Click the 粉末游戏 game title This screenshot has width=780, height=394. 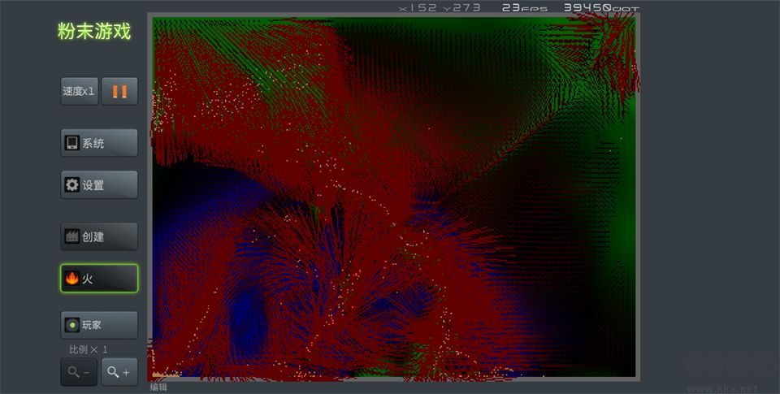94,32
